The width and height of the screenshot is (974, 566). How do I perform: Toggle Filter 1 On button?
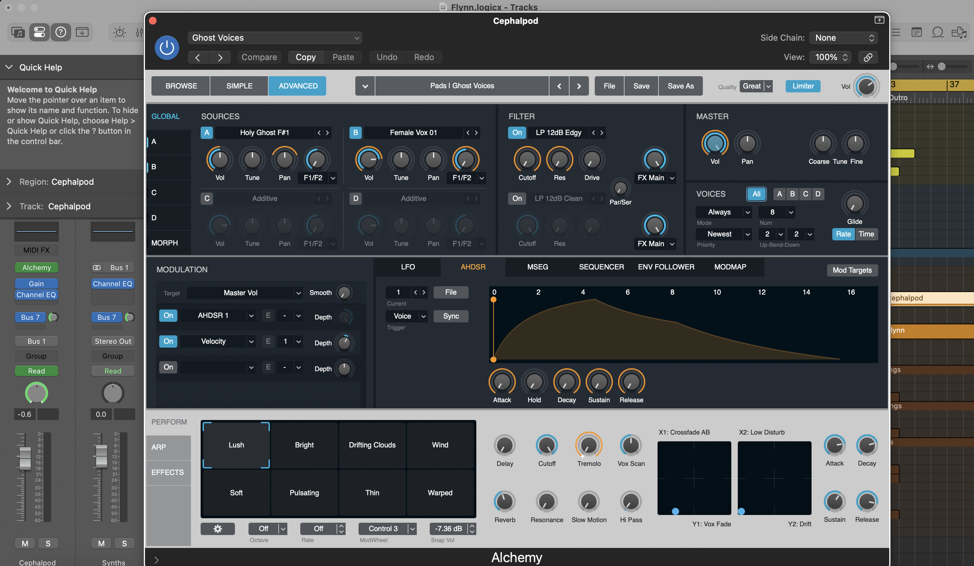pyautogui.click(x=517, y=133)
